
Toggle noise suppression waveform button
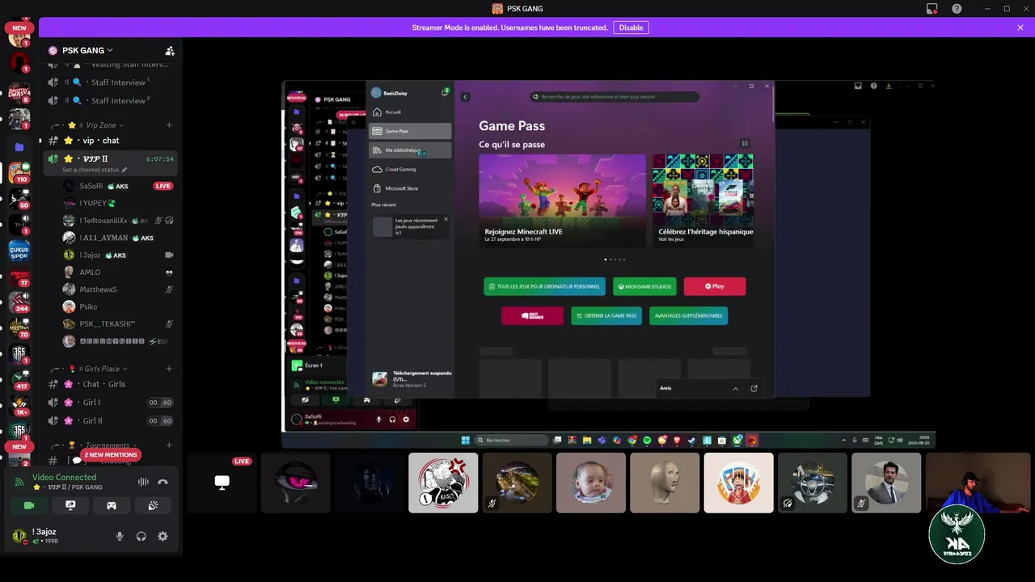click(x=143, y=482)
